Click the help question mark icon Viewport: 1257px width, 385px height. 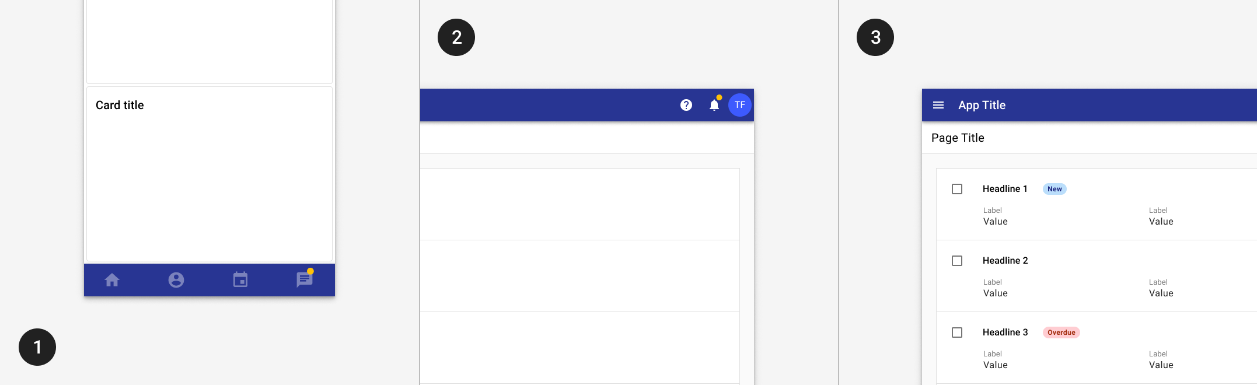686,105
